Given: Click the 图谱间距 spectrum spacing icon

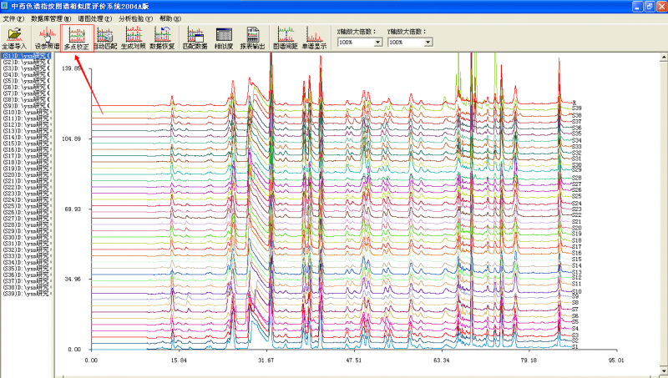Looking at the screenshot, I should click(286, 38).
